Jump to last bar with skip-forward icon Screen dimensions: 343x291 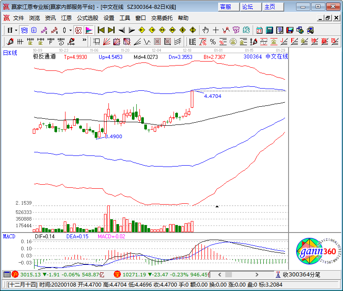tap(111, 30)
